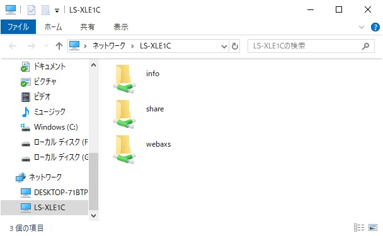This screenshot has height=236, width=383.
Task: Select ドキュメント in the navigation pane
Action: 50,66
